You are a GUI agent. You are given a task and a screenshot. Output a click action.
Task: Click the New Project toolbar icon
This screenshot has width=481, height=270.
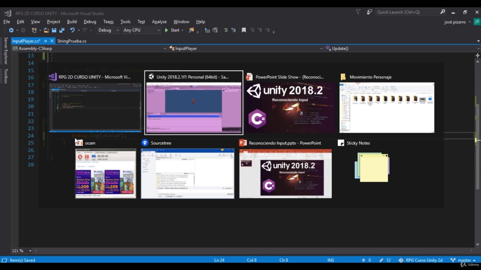coord(34,30)
